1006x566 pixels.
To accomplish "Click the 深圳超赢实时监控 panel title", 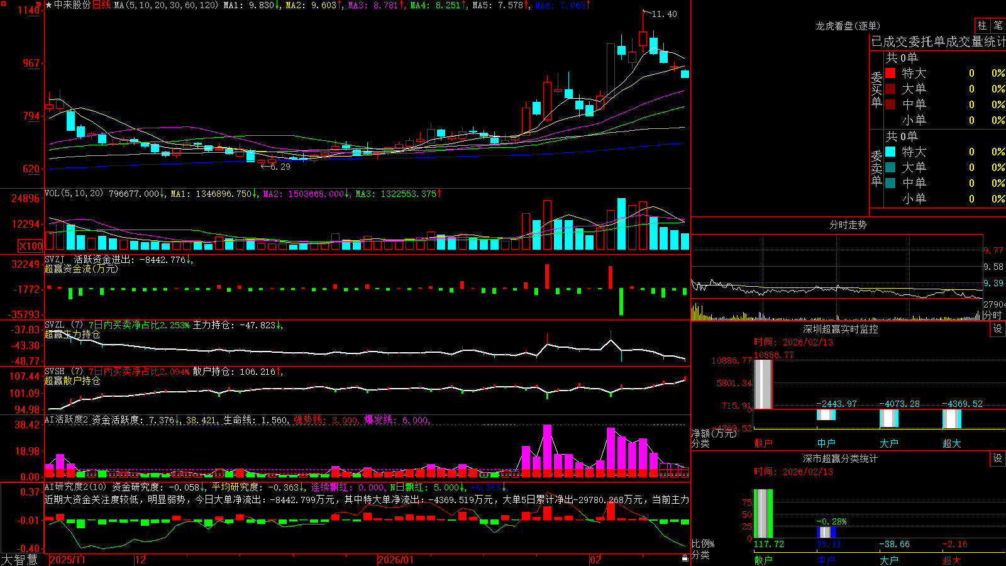I will 841,329.
